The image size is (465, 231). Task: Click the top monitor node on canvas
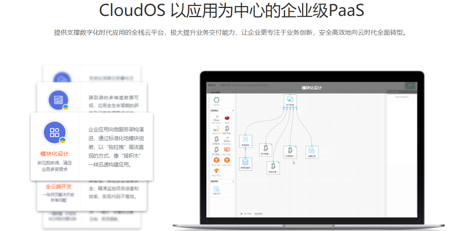tap(290, 100)
